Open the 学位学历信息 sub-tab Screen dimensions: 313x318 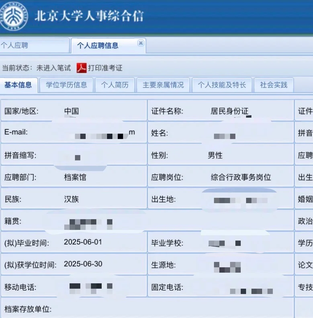pos(67,85)
